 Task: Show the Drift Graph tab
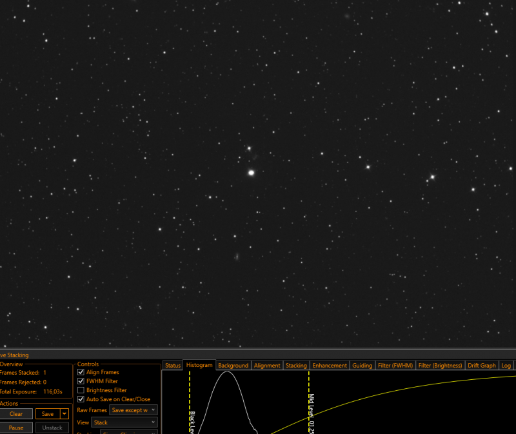481,365
